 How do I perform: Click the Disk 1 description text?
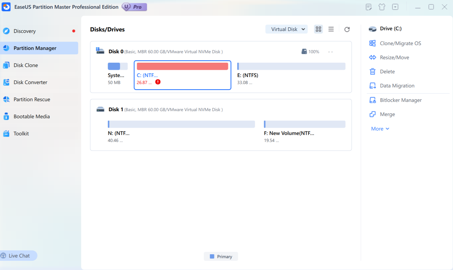coord(174,110)
